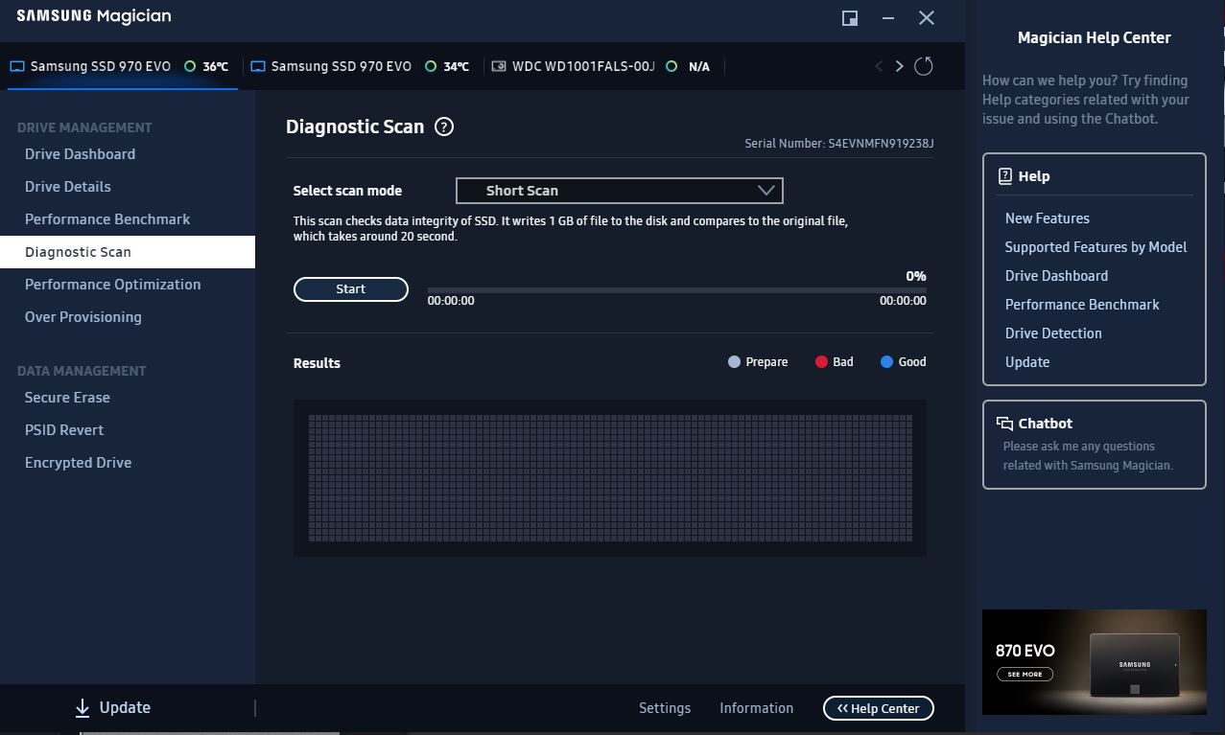Click the 0% progress value
The height and width of the screenshot is (735, 1225).
pos(916,276)
